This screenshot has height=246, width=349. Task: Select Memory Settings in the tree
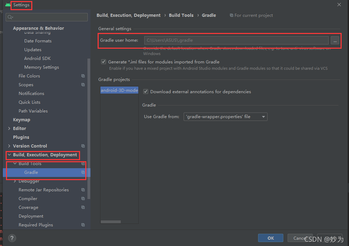tap(42, 67)
